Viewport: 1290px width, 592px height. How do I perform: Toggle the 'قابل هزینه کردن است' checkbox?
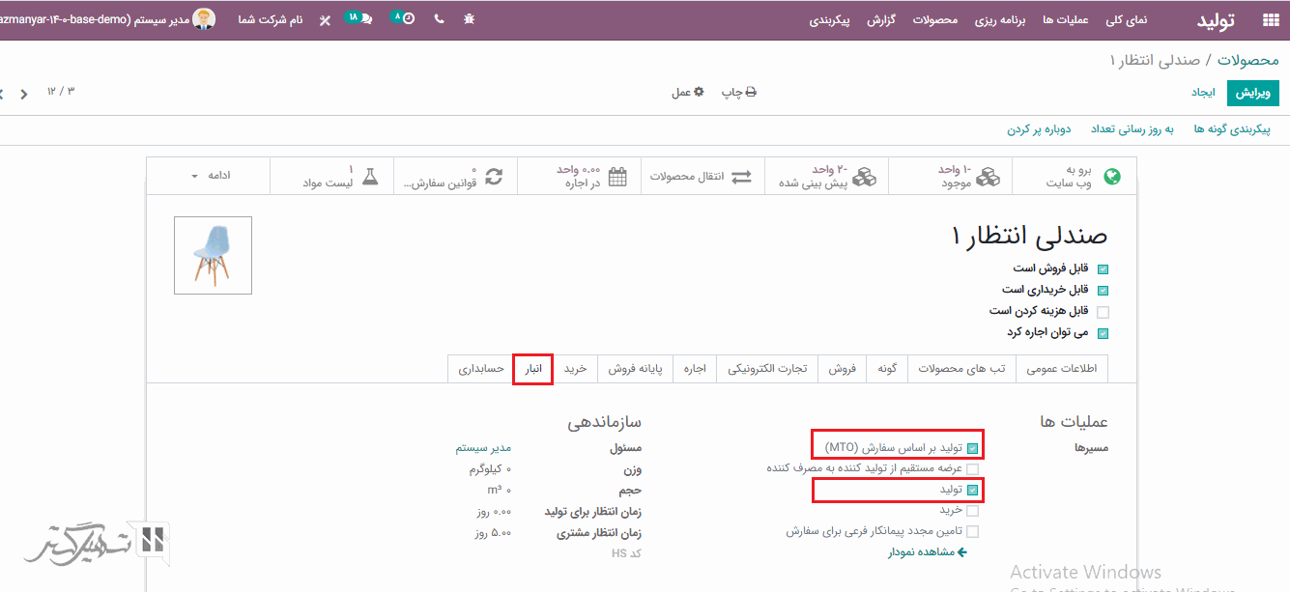(x=1103, y=312)
